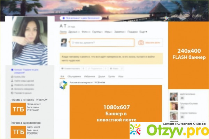The height and width of the screenshot is (139, 209).
Task: Expand the Ещё dropdown in profile menu
Action: coord(143,32)
